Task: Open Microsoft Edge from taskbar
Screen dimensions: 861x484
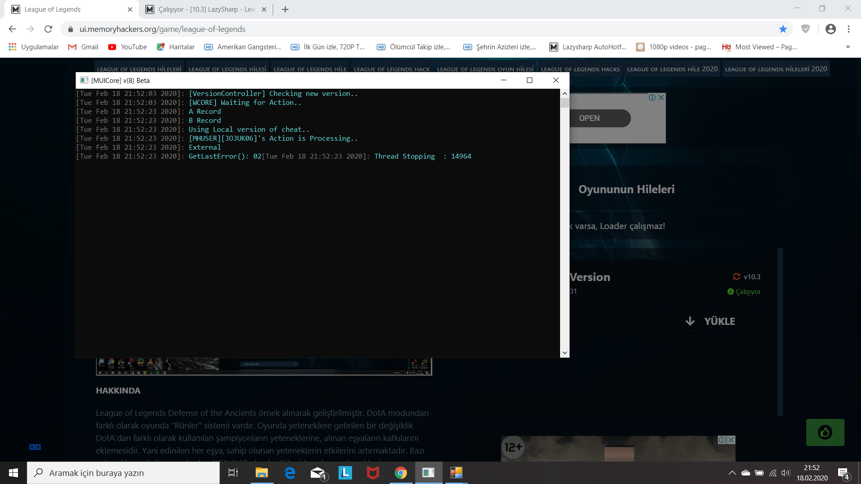Action: (290, 473)
